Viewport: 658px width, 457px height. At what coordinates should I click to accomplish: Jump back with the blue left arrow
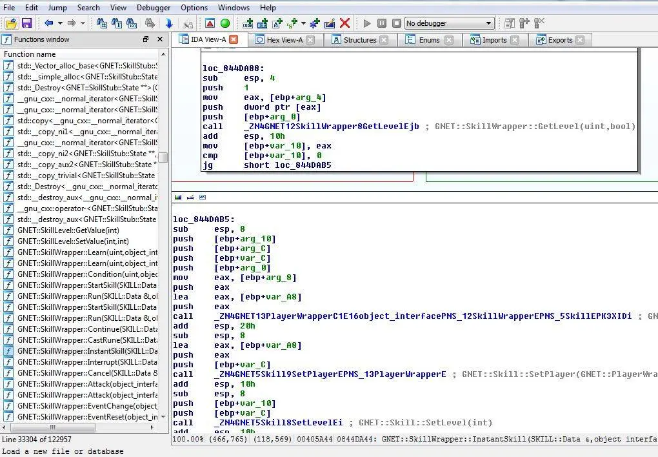[48, 23]
